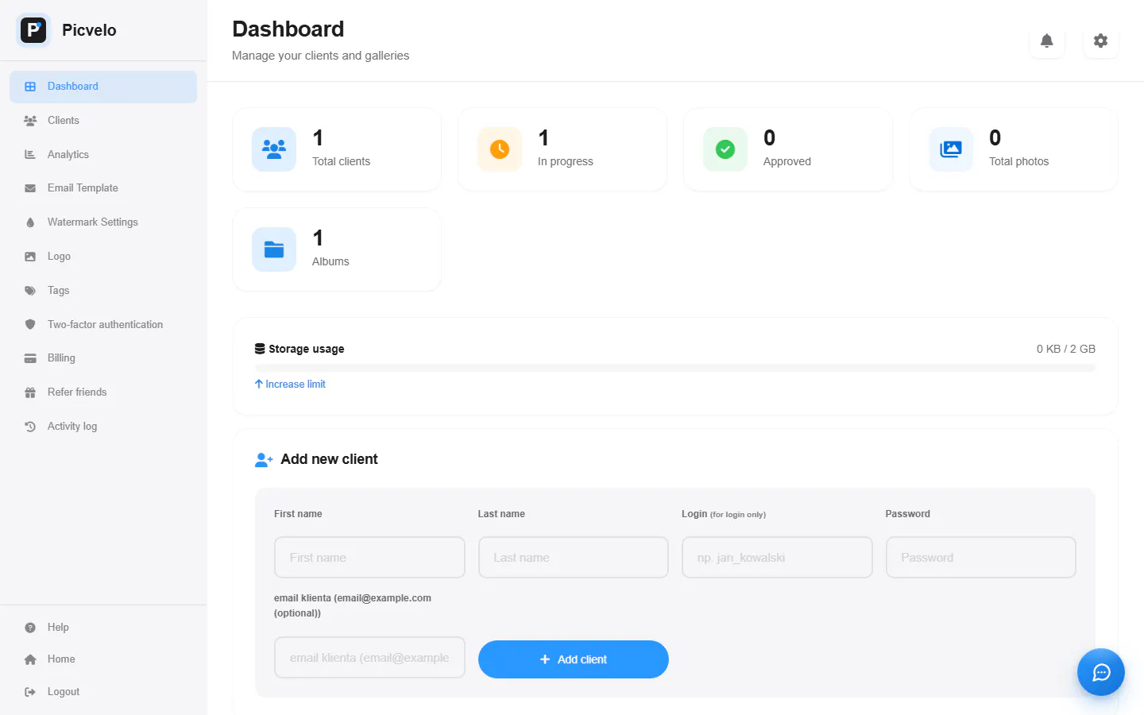Click the storage usage progress bar
Screen dimensions: 1144x715
[675, 368]
